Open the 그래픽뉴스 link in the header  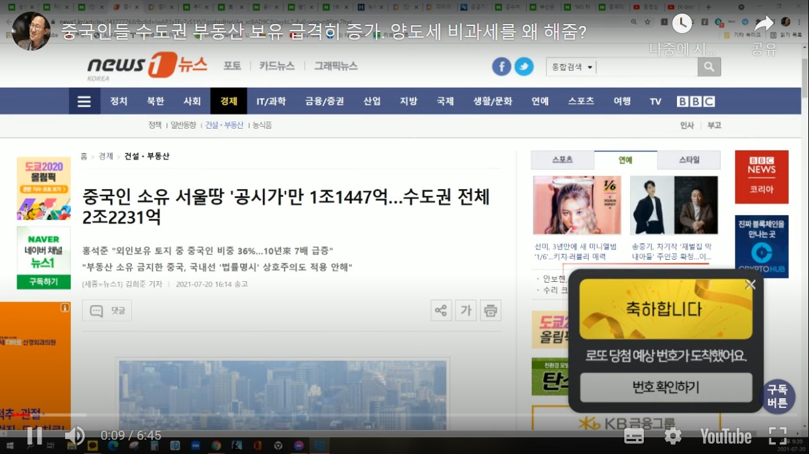point(336,66)
